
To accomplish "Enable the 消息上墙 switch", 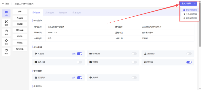I will click(79, 62).
